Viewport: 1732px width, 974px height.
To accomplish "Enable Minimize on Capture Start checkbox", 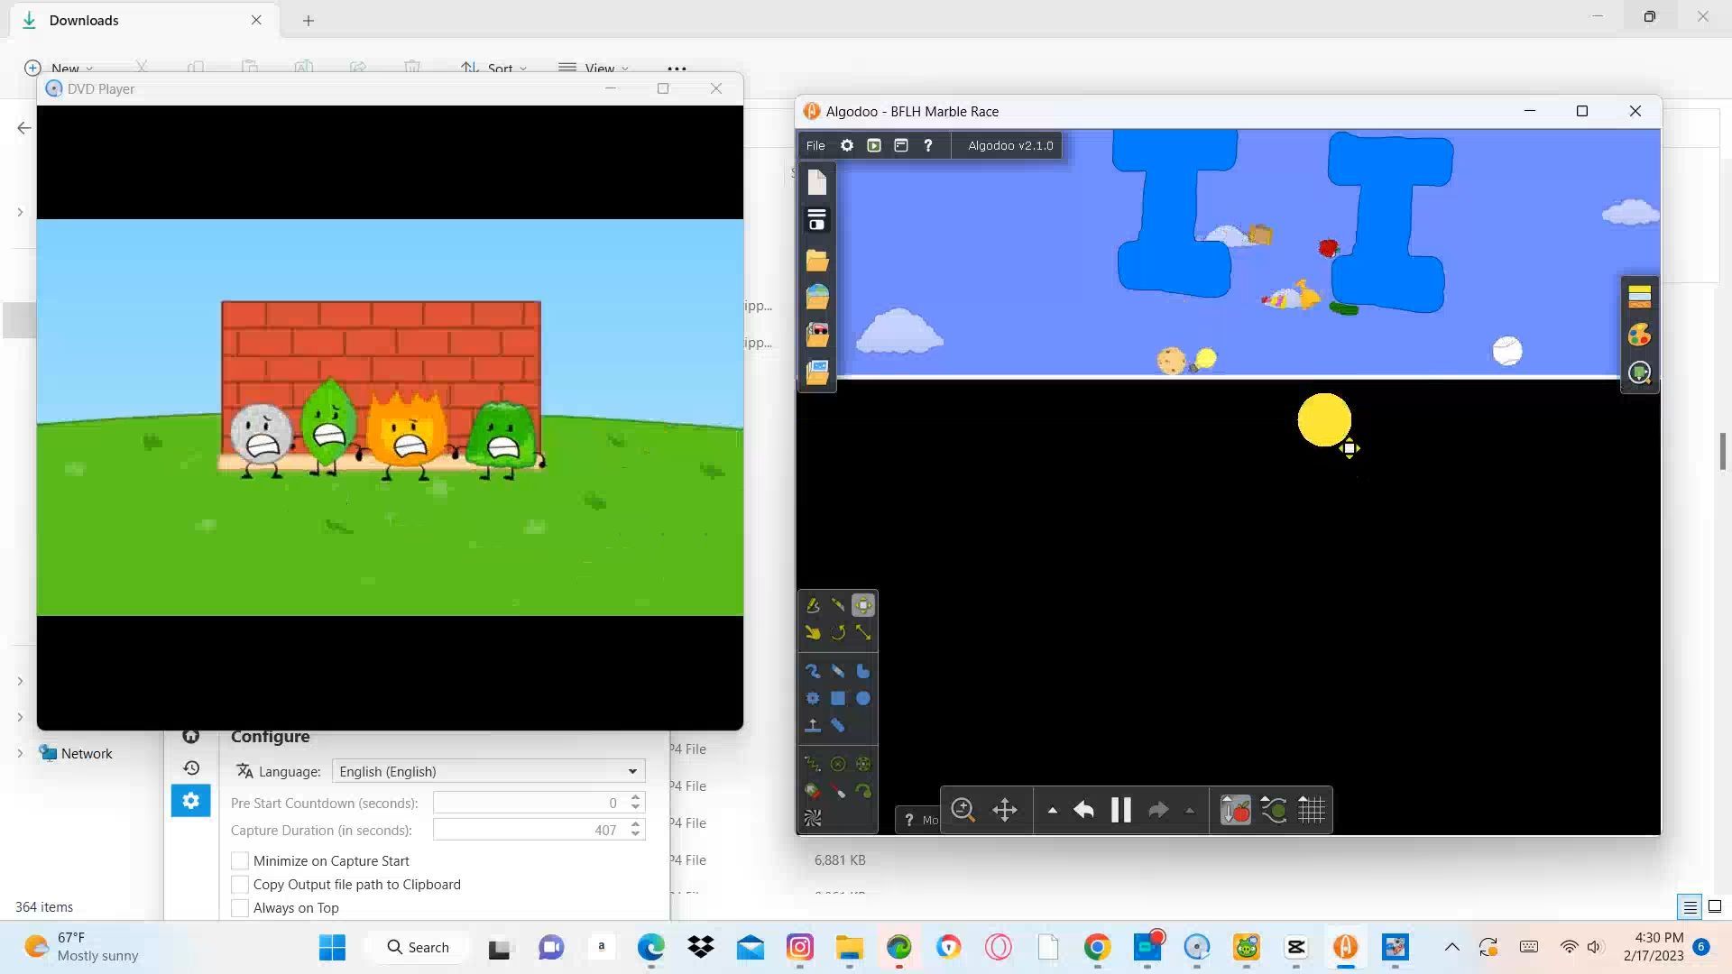I will pos(240,861).
